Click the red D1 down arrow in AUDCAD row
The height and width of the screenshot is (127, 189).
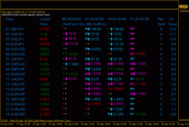134,54
